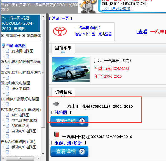Collapse all menus with 菜单折叠
This screenshot has height=161, width=166.
pos(34,36)
